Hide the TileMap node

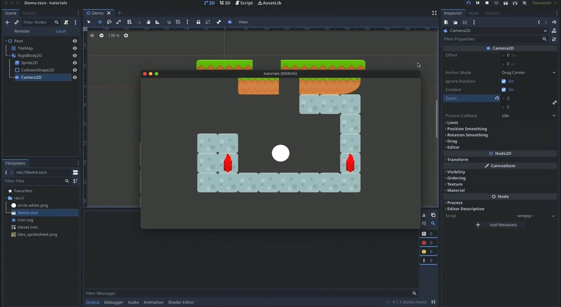[75, 48]
